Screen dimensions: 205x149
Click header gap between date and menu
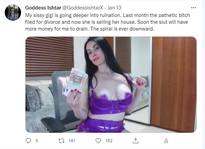click(x=155, y=8)
